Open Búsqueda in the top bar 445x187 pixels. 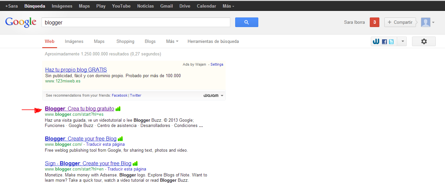click(x=35, y=6)
